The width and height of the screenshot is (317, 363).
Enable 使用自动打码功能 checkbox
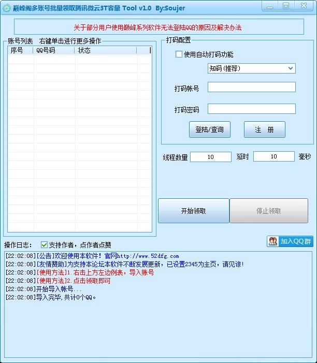179,54
